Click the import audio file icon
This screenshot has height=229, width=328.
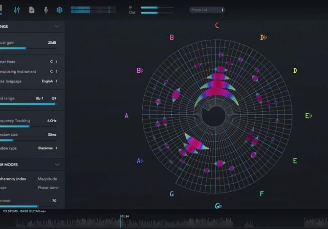click(x=32, y=10)
